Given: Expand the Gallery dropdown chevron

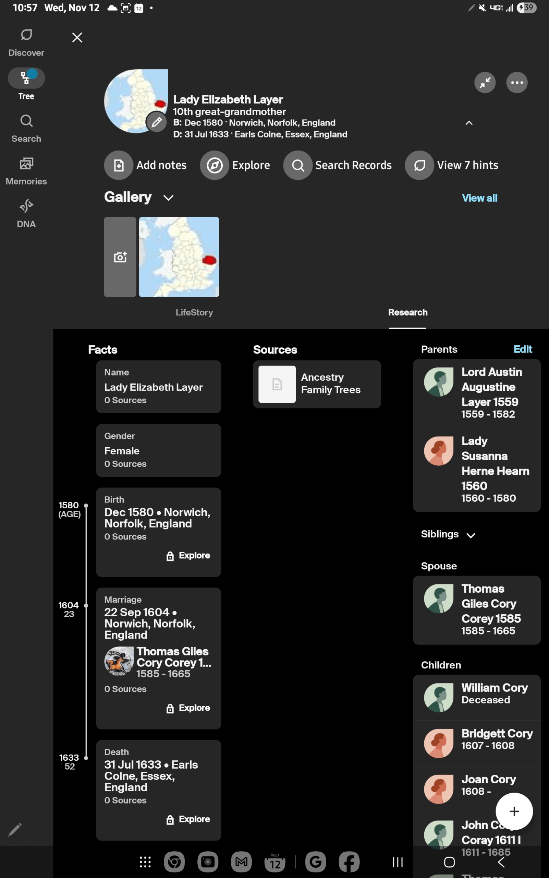Looking at the screenshot, I should (168, 198).
